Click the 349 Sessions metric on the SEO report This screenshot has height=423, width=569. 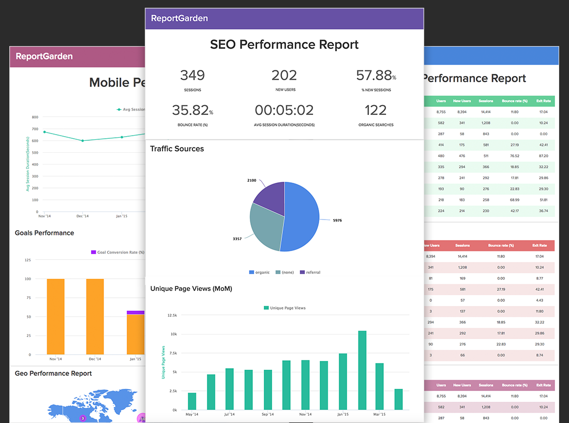click(192, 76)
